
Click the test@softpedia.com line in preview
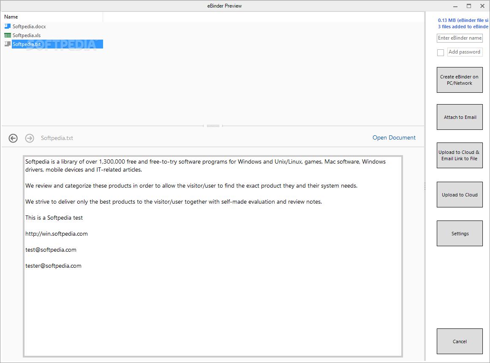pyautogui.click(x=51, y=250)
